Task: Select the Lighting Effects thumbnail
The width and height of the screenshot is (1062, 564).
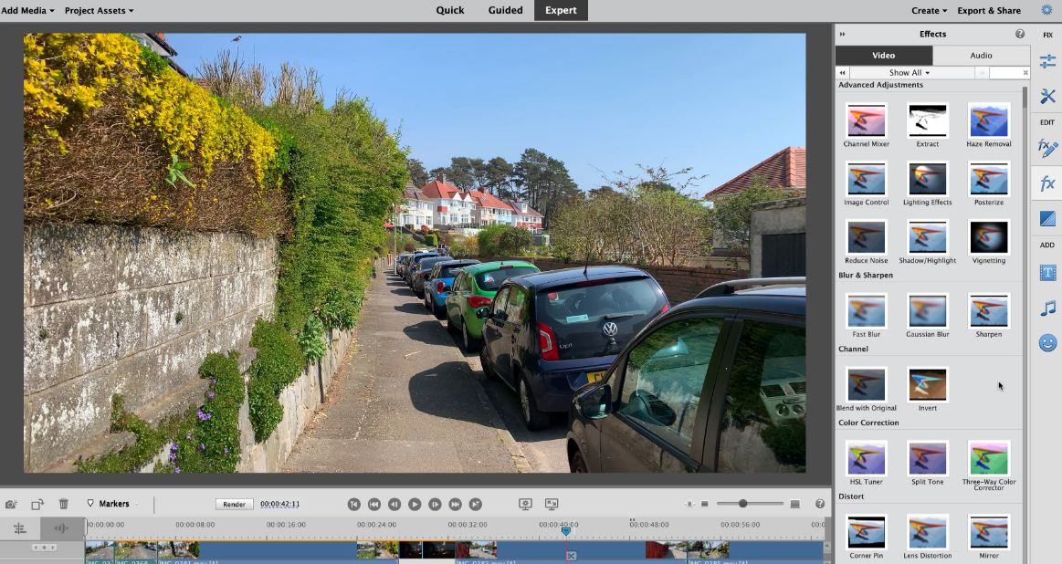Action: [x=927, y=180]
